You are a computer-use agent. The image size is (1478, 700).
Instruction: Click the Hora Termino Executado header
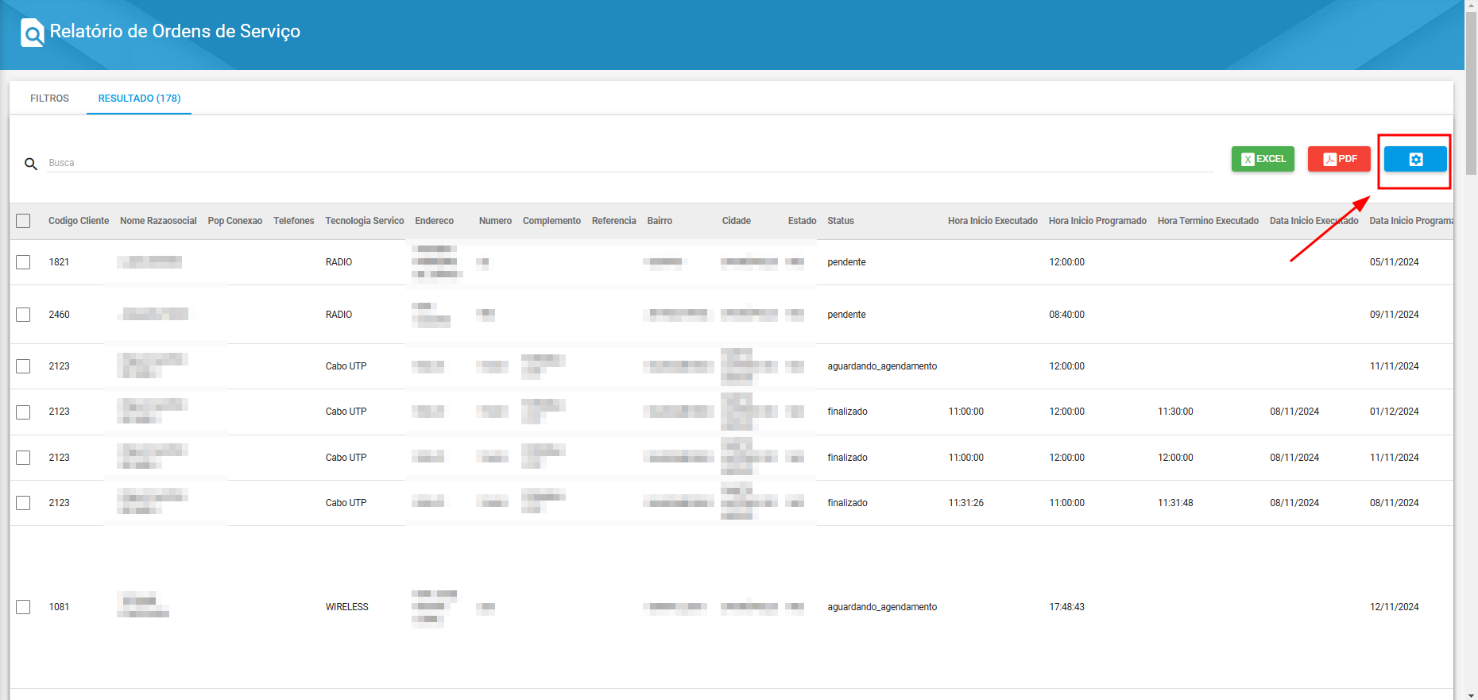pos(1208,221)
